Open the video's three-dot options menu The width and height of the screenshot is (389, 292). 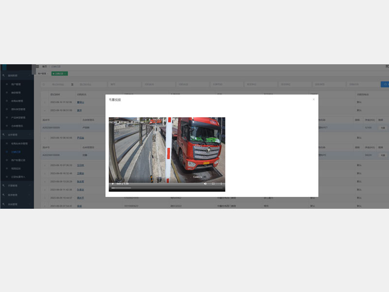click(x=221, y=184)
